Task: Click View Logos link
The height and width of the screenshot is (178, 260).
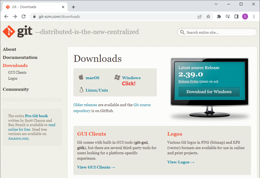Action: (x=181, y=162)
